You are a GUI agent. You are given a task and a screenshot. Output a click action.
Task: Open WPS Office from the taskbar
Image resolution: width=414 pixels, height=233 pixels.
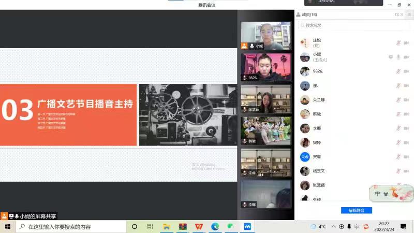[x=199, y=227]
